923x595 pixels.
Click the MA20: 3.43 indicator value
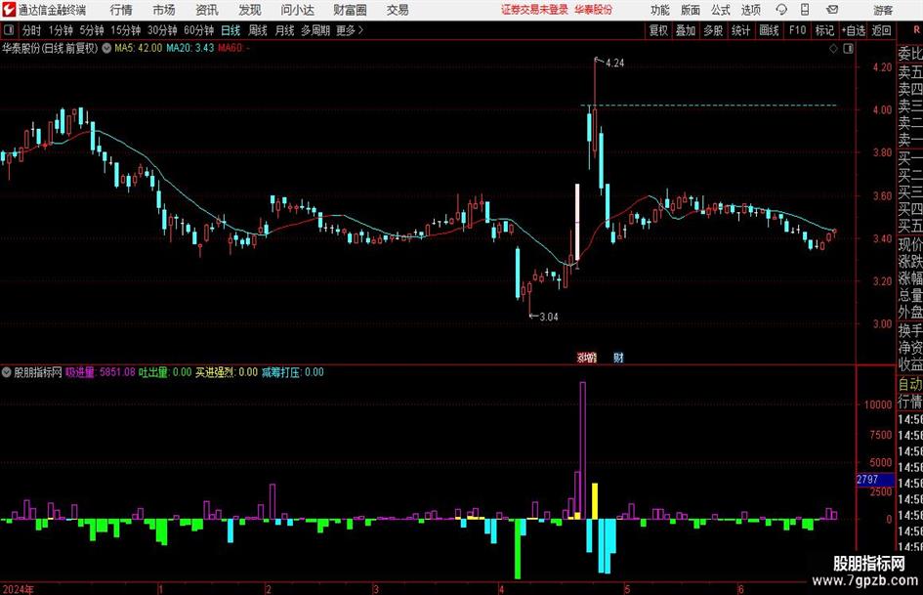pyautogui.click(x=190, y=48)
